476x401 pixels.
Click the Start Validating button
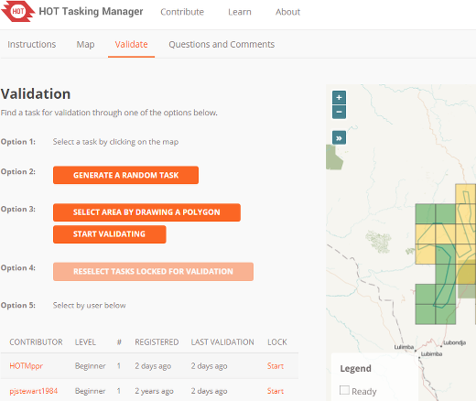(110, 234)
